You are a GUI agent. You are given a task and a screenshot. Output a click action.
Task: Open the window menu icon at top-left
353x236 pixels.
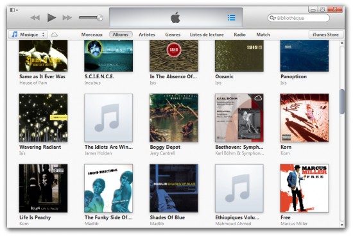coord(14,10)
